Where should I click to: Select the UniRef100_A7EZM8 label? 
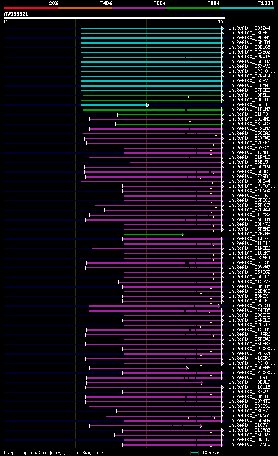249,235
